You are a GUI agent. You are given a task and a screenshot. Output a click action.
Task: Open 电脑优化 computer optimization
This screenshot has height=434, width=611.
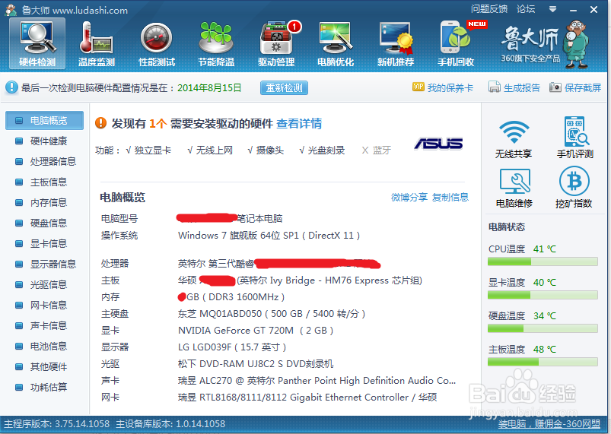click(x=336, y=44)
